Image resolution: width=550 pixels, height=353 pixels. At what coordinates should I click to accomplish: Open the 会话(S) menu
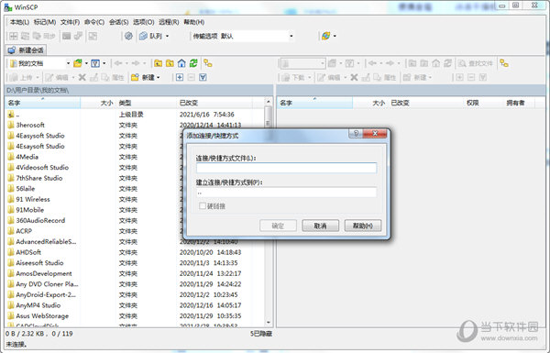tap(118, 22)
